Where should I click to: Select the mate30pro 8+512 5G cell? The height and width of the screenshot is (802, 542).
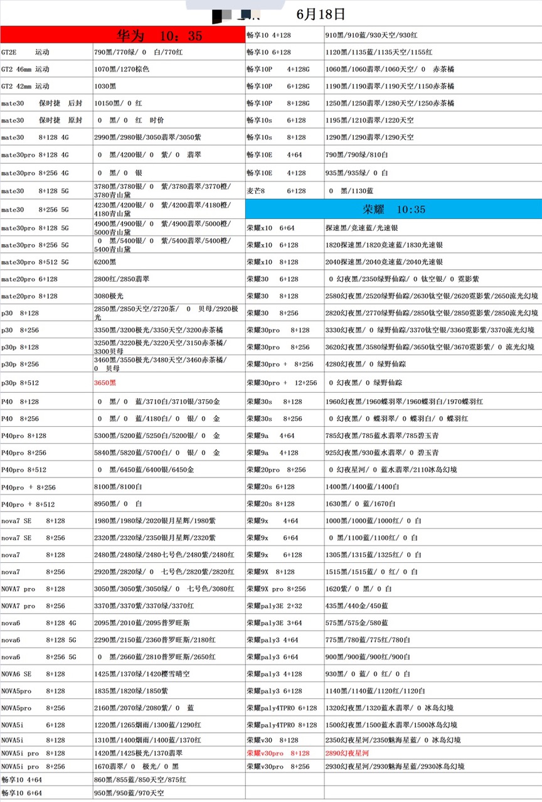click(46, 262)
